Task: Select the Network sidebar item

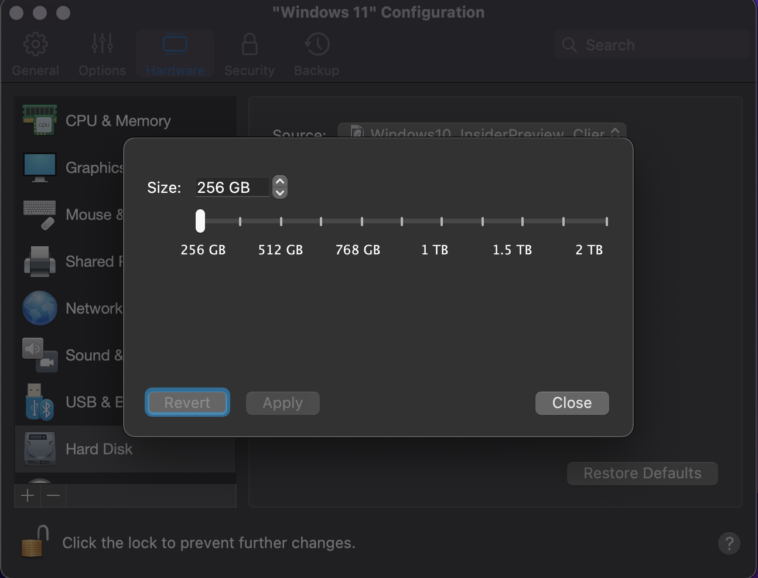Action: click(69, 308)
